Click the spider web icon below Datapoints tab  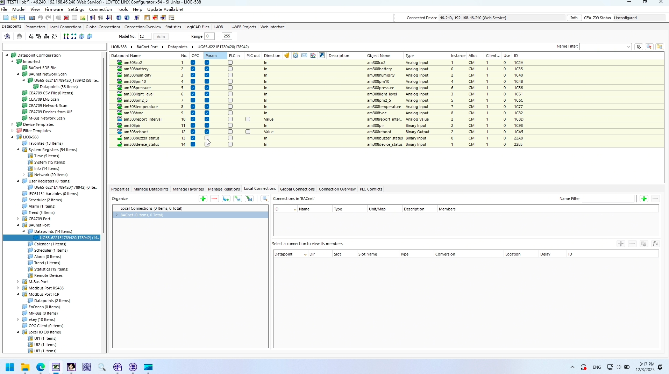pos(7,36)
